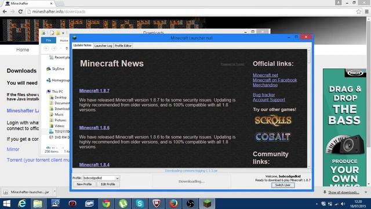Open the Minecraft 1.8.4 news link
The height and width of the screenshot is (209, 371).
(x=94, y=164)
